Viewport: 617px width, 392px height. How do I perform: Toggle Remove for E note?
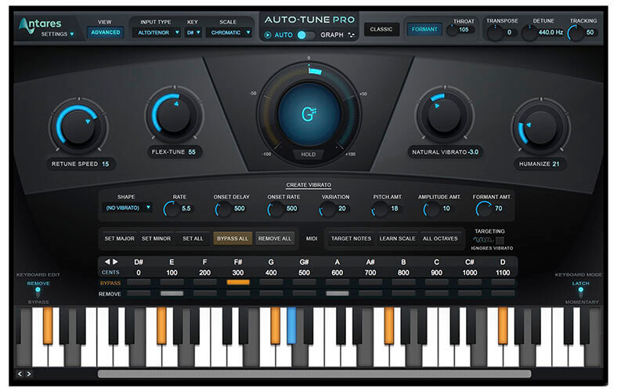point(172,293)
